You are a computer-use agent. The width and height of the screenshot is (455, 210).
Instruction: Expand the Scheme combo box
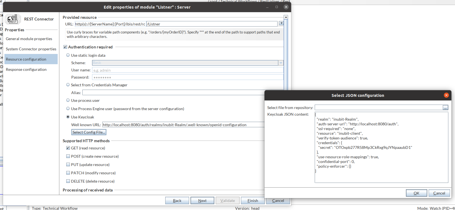[281, 63]
